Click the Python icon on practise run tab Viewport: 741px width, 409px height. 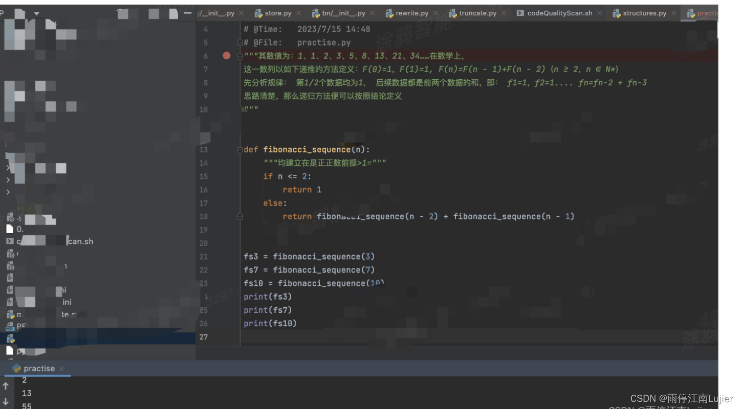point(16,369)
